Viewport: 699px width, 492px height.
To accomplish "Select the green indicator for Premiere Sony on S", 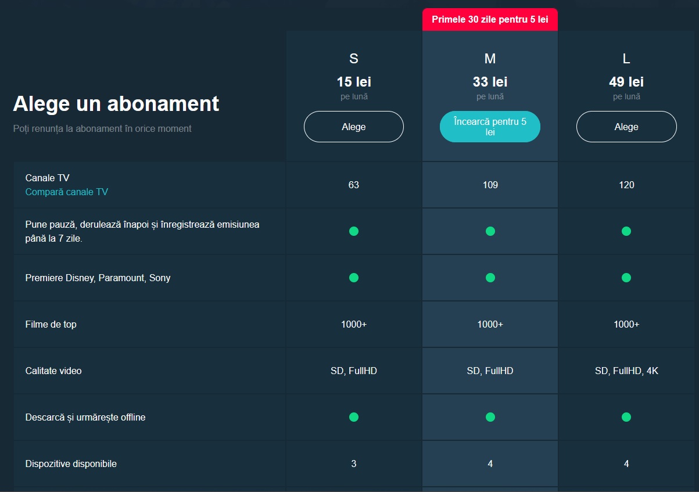I will point(353,278).
